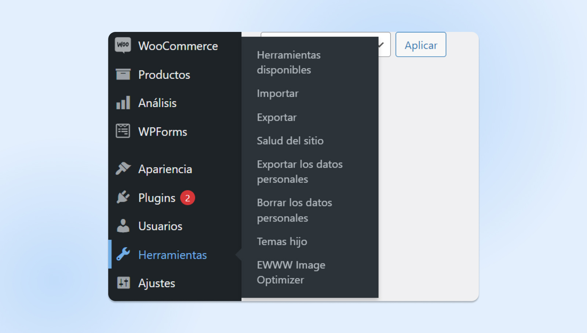Image resolution: width=587 pixels, height=333 pixels.
Task: Choose Borrar los datos personales
Action: click(x=294, y=210)
